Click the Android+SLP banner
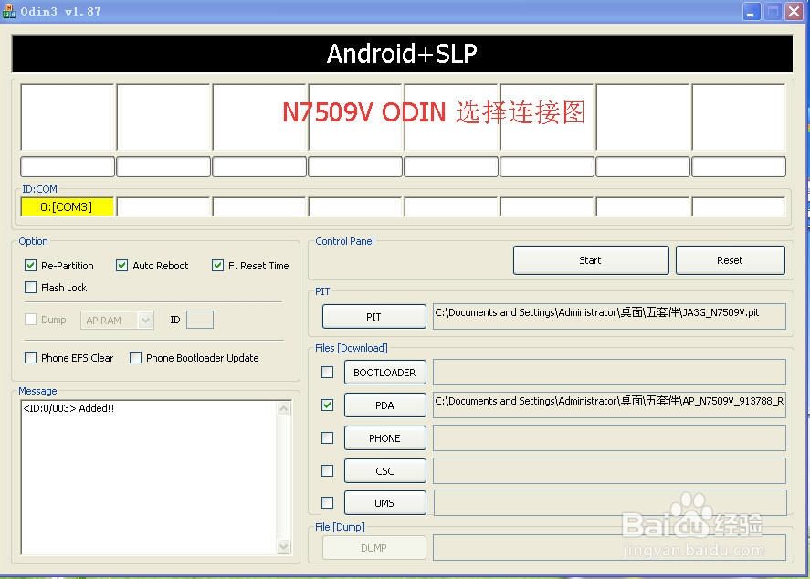This screenshot has height=579, width=810. (x=402, y=53)
